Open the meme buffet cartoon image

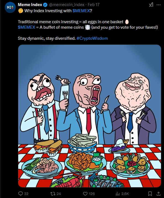[90, 116]
